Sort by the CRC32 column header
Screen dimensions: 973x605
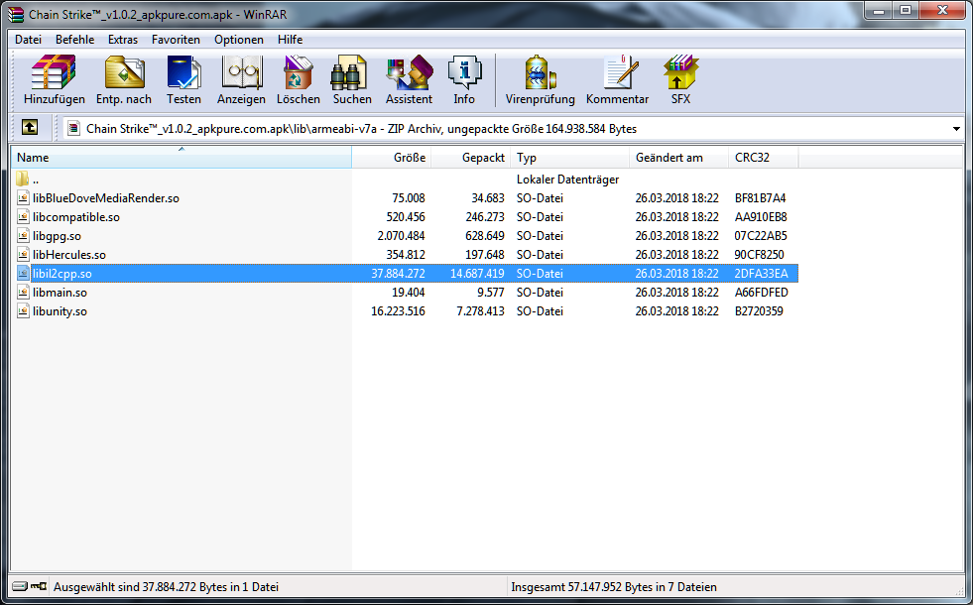[764, 158]
